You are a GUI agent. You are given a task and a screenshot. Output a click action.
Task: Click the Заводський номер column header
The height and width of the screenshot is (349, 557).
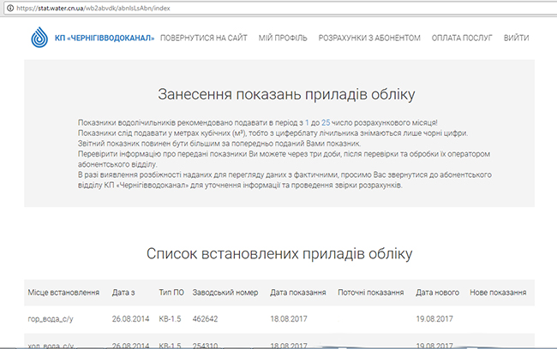225,293
